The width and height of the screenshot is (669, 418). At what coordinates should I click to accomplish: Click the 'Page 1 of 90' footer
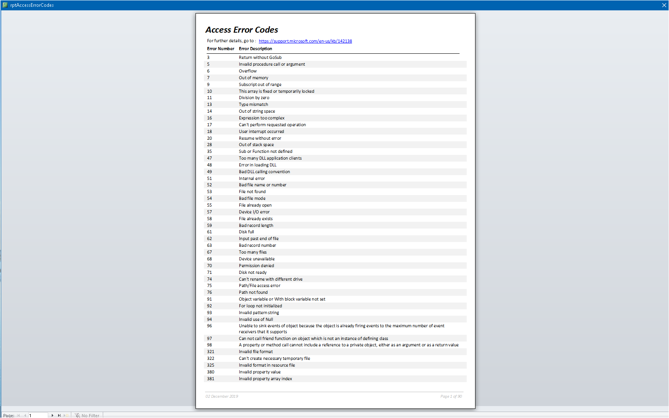pyautogui.click(x=451, y=397)
